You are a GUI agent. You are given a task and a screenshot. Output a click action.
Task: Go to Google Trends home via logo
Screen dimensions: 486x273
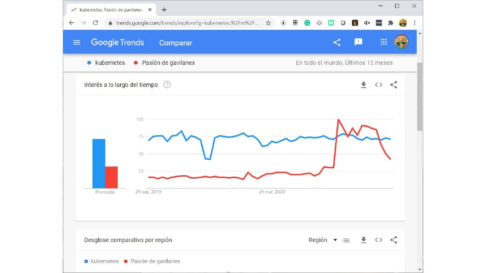117,43
